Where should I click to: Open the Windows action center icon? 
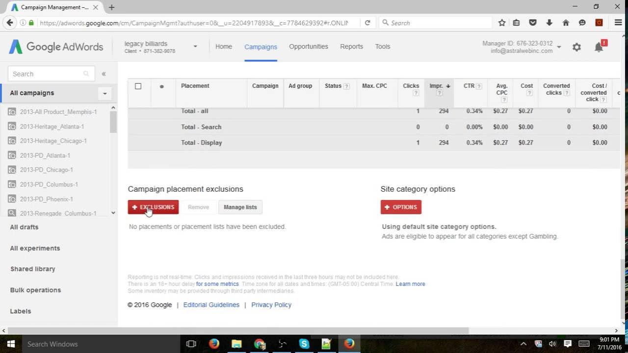pyautogui.click(x=568, y=344)
